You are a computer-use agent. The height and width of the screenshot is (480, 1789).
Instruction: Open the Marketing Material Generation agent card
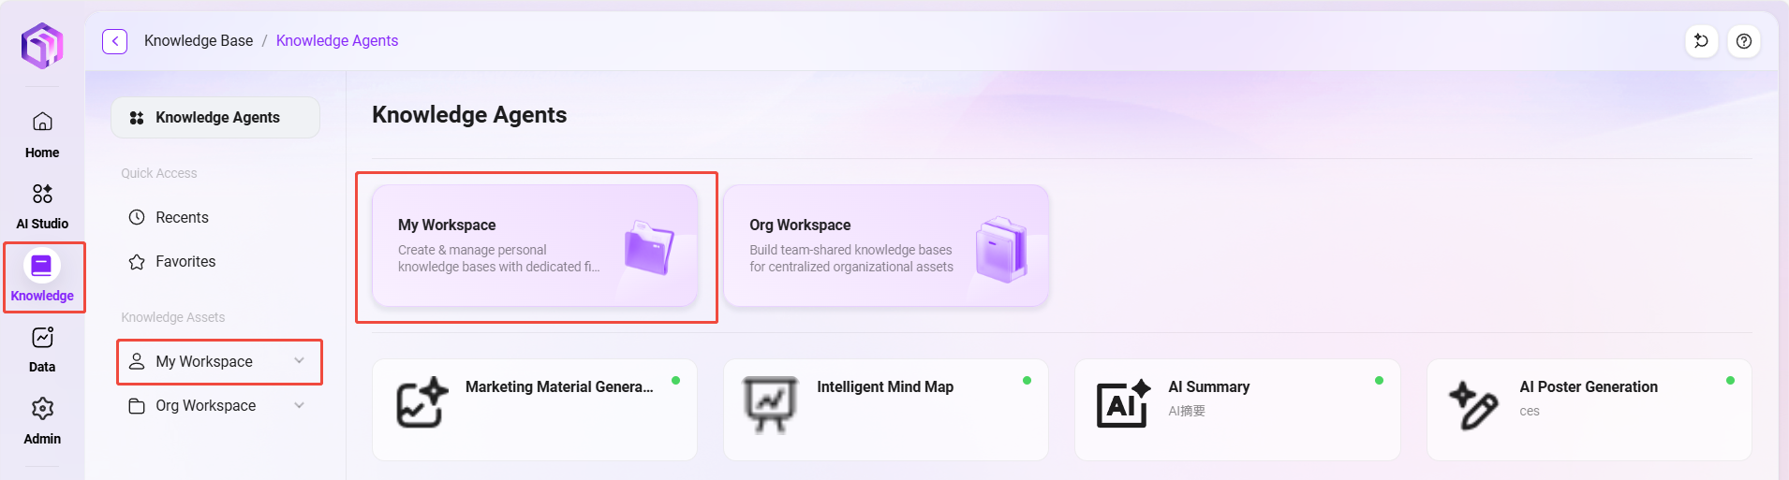pos(535,410)
